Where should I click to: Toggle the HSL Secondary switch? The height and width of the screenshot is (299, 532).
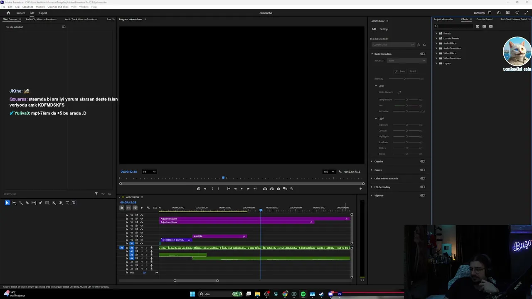[x=423, y=187]
